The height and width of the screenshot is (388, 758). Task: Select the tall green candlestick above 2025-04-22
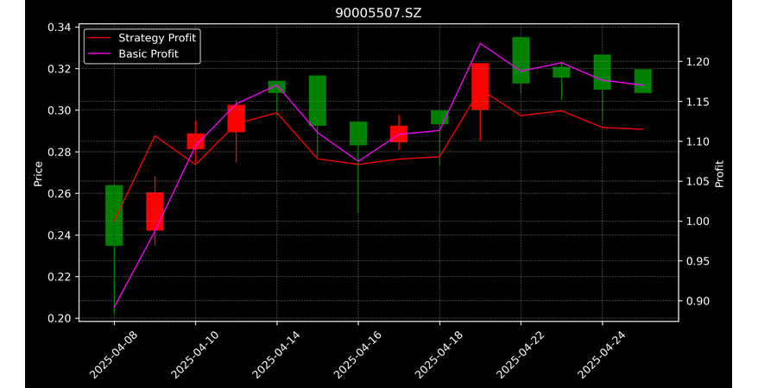521,60
